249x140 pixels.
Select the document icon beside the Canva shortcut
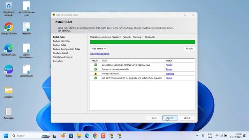tap(26, 69)
